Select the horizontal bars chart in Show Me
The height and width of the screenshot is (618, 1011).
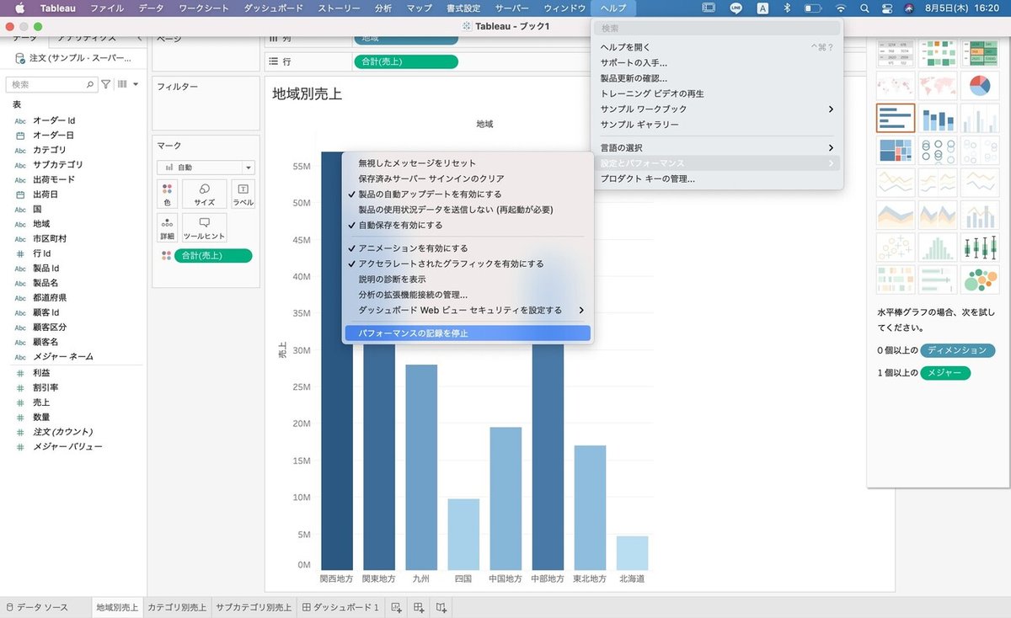[x=896, y=118]
